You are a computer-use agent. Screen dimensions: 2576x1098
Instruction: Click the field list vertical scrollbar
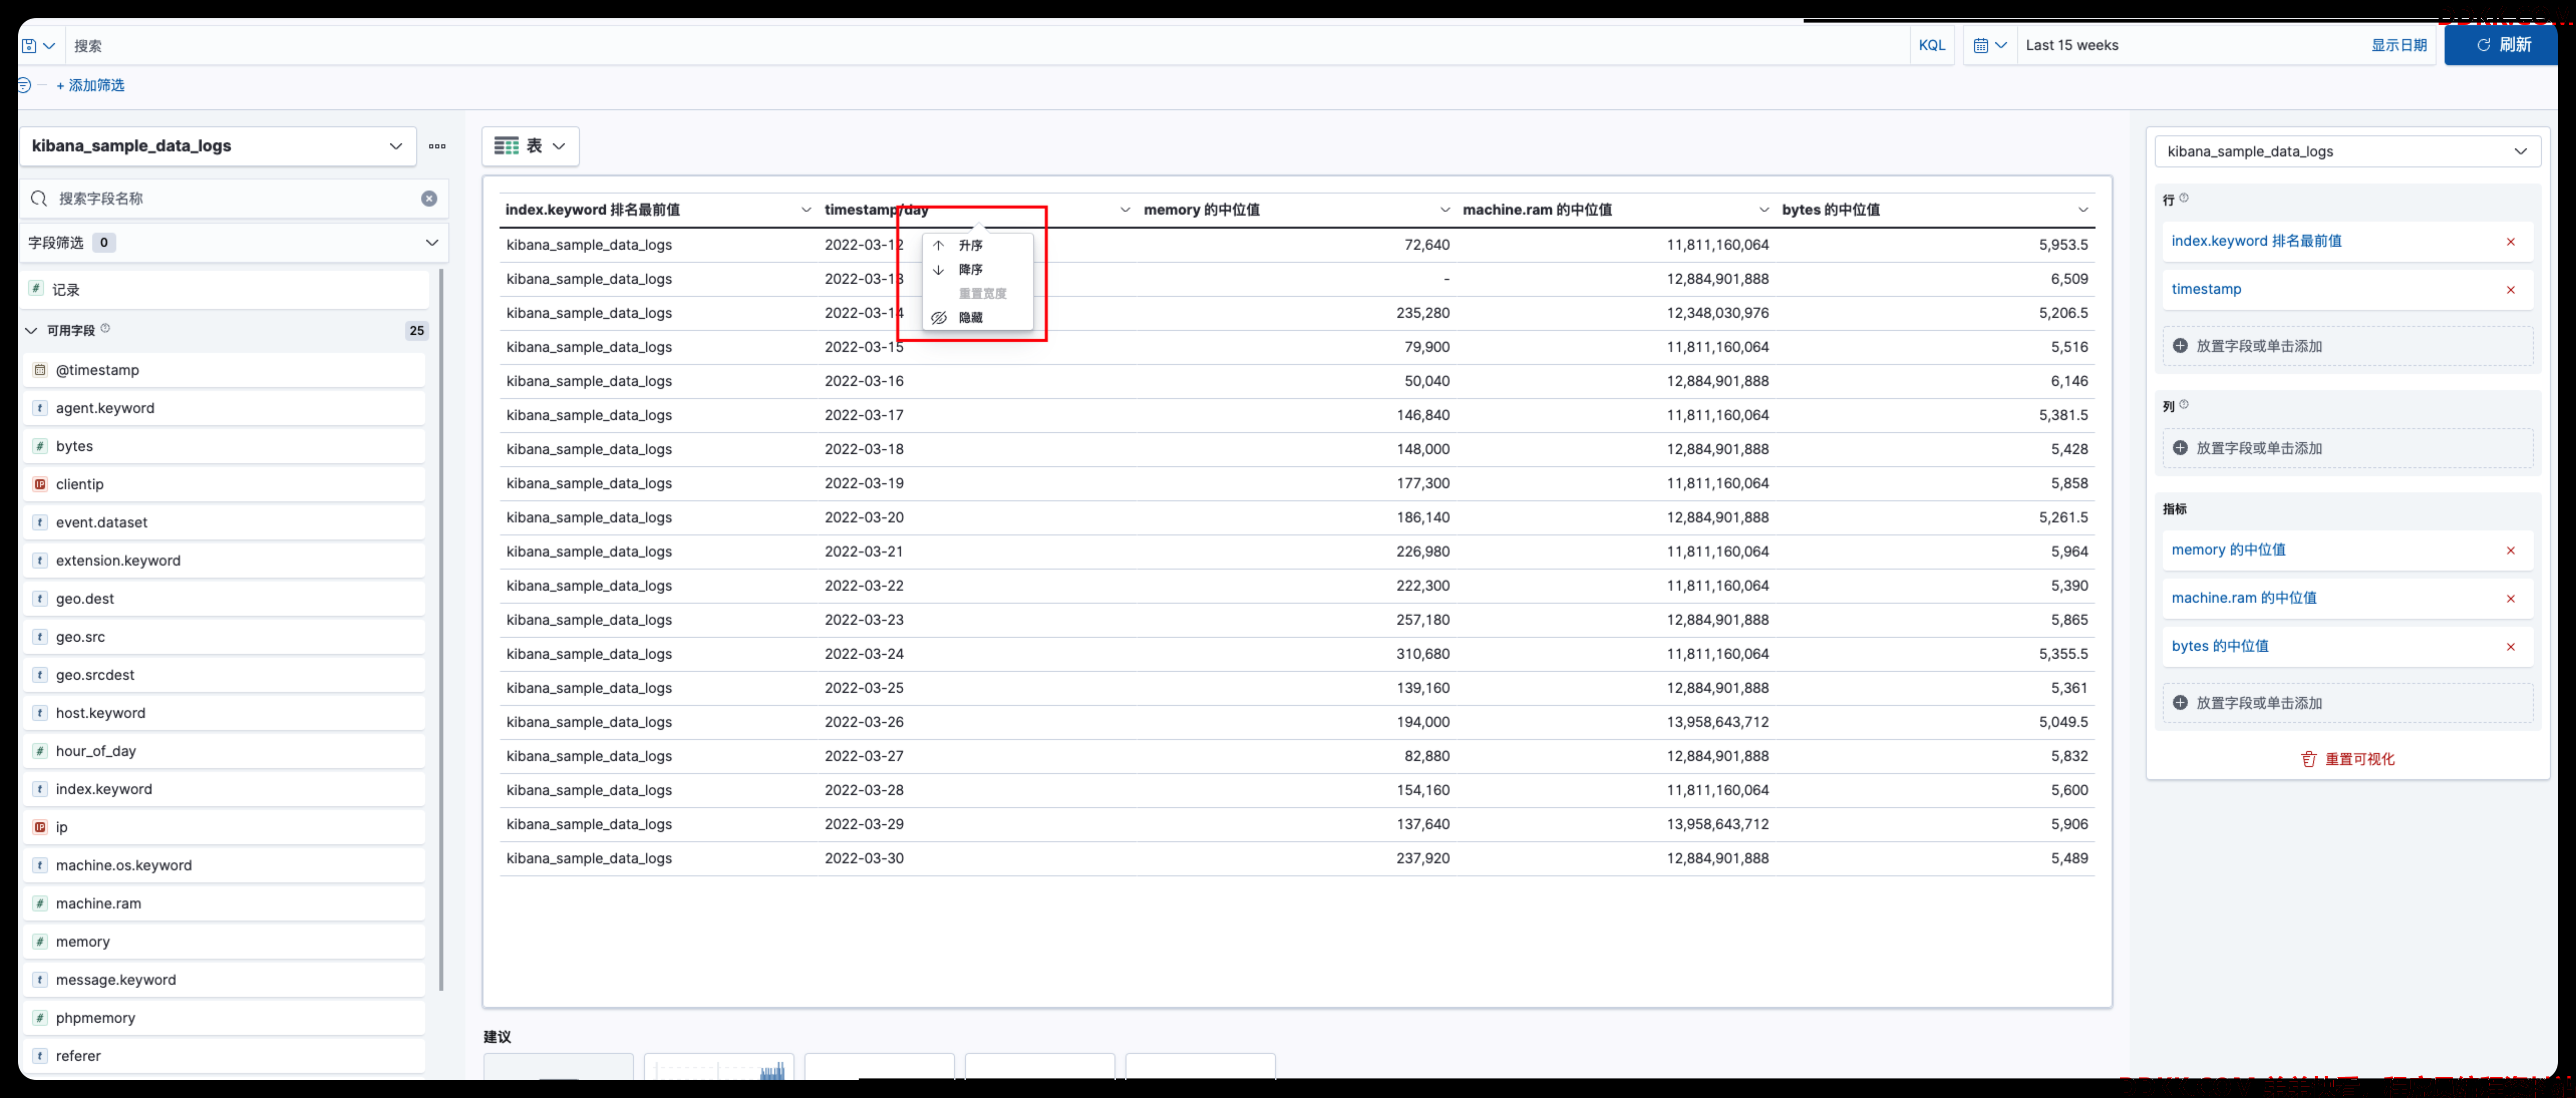click(441, 630)
